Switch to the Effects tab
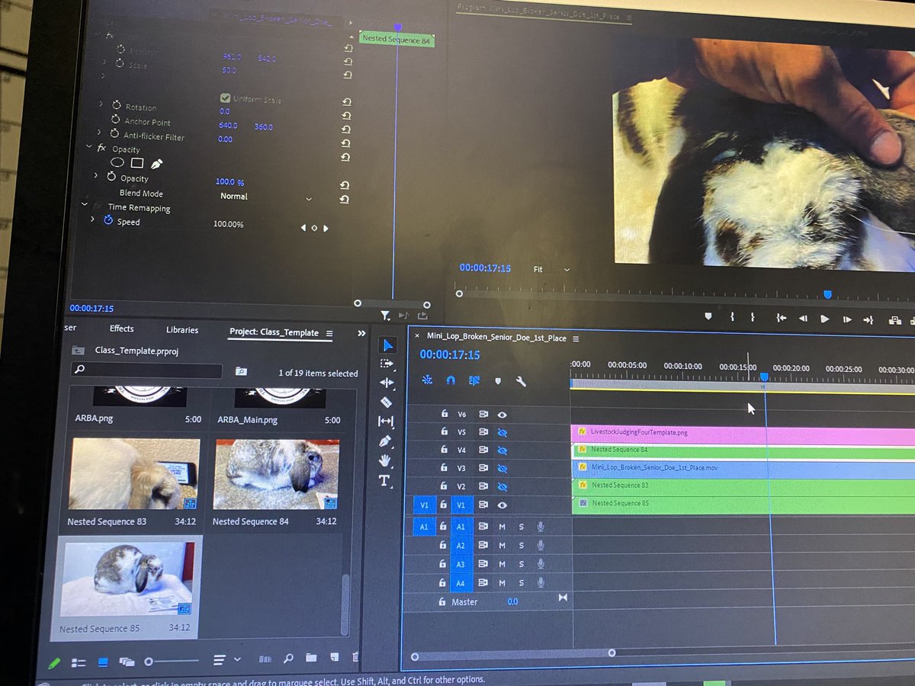Viewport: 915px width, 686px height. [121, 329]
